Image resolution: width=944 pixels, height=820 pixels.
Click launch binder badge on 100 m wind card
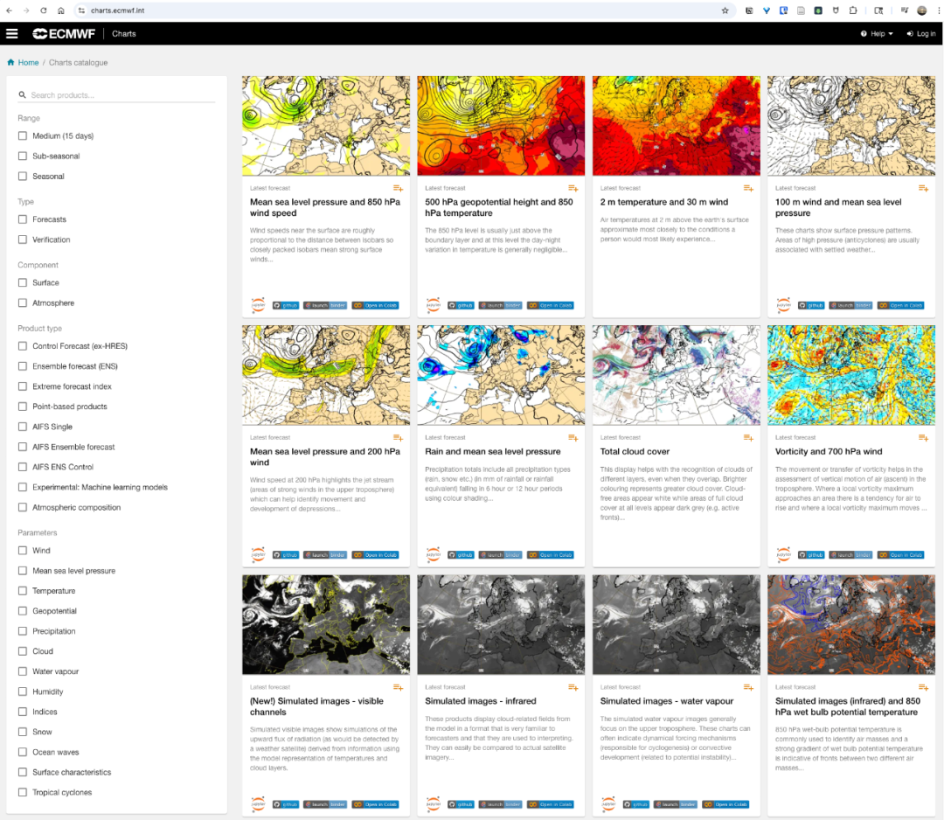tap(850, 305)
